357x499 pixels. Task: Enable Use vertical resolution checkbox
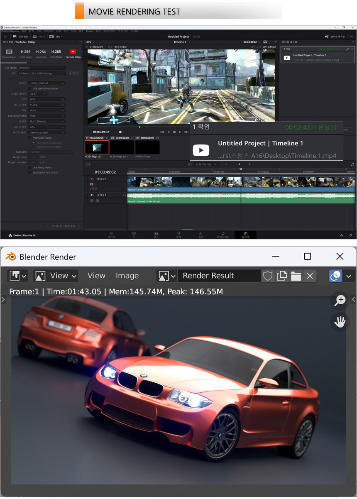30,88
